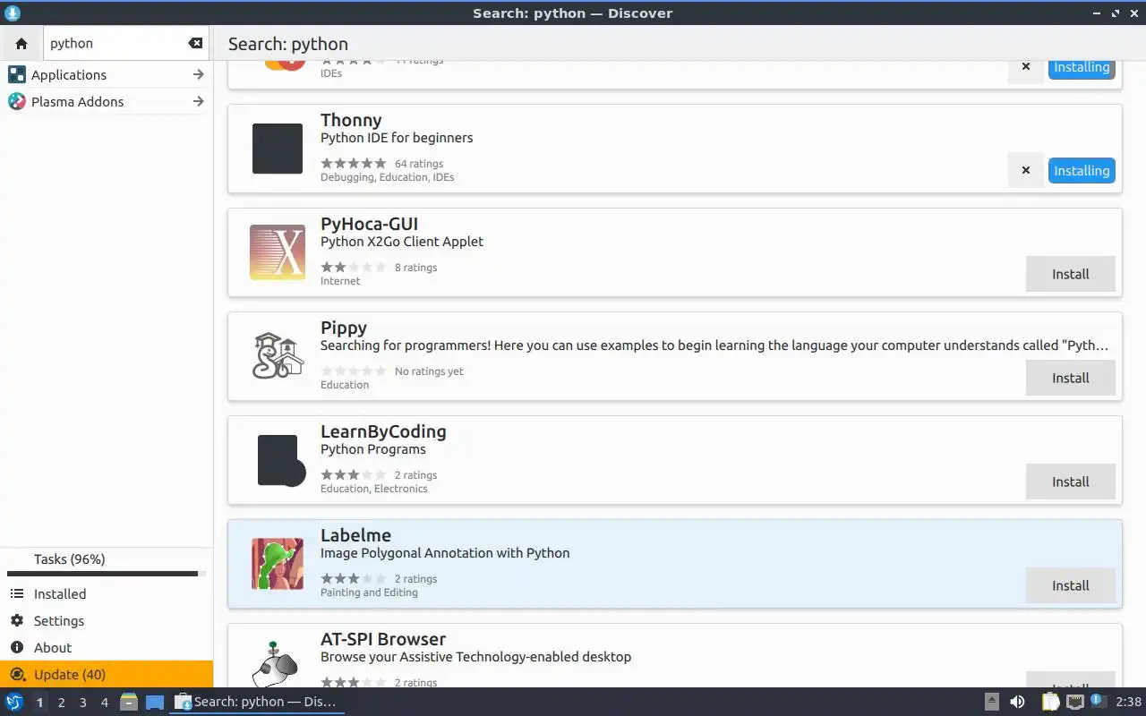Select Discover window in taskbar
This screenshot has height=716, width=1146.
click(x=257, y=702)
